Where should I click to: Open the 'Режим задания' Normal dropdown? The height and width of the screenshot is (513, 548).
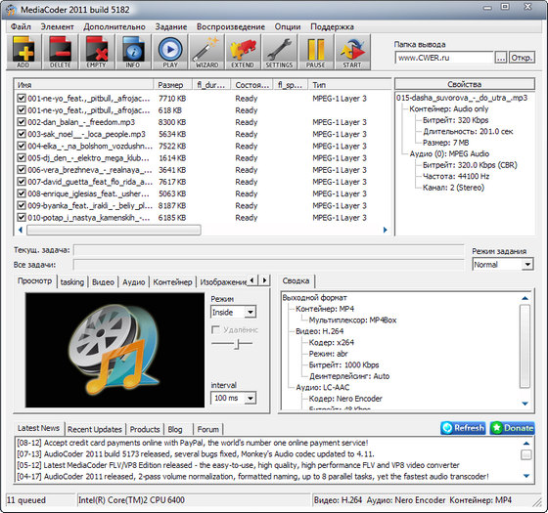pos(503,265)
